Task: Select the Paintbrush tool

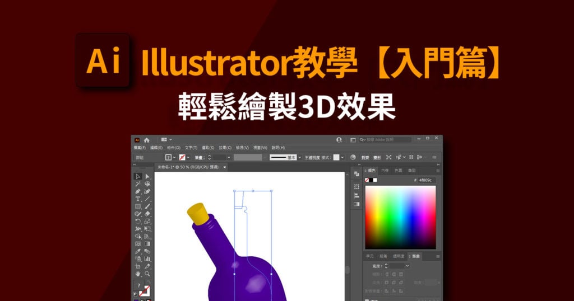Action: click(147, 206)
